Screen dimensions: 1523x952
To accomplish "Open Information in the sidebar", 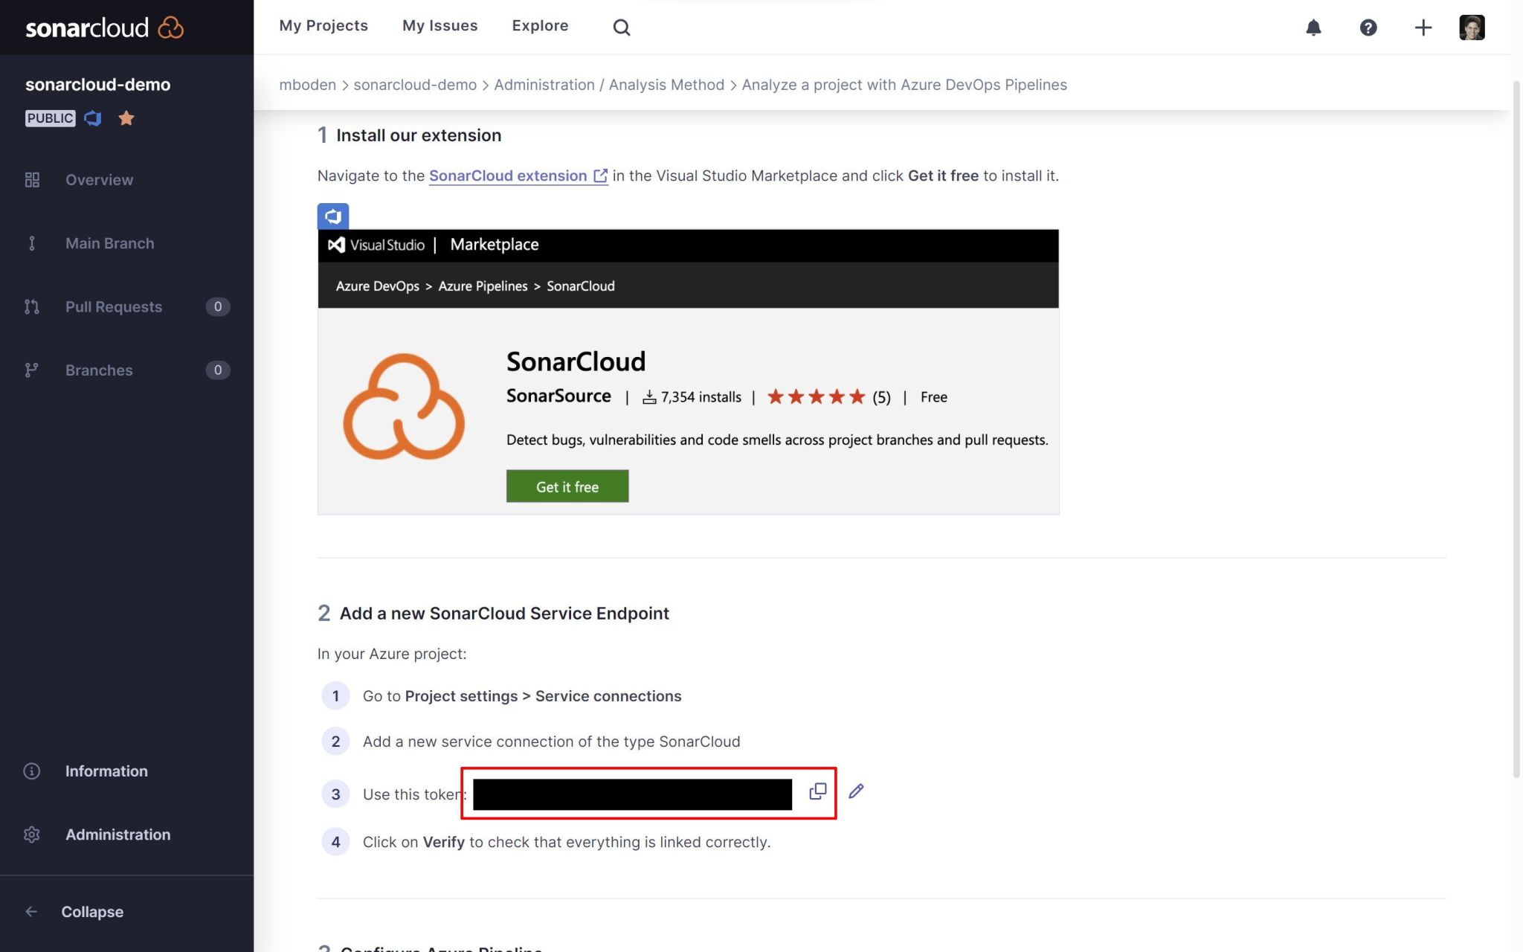I will point(106,771).
